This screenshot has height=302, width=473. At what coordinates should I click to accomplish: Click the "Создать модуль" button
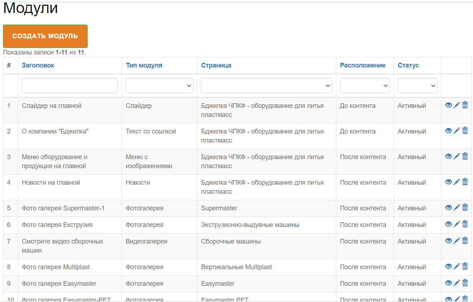45,36
